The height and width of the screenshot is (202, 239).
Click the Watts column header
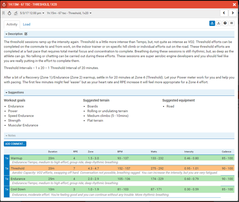(x=154, y=151)
